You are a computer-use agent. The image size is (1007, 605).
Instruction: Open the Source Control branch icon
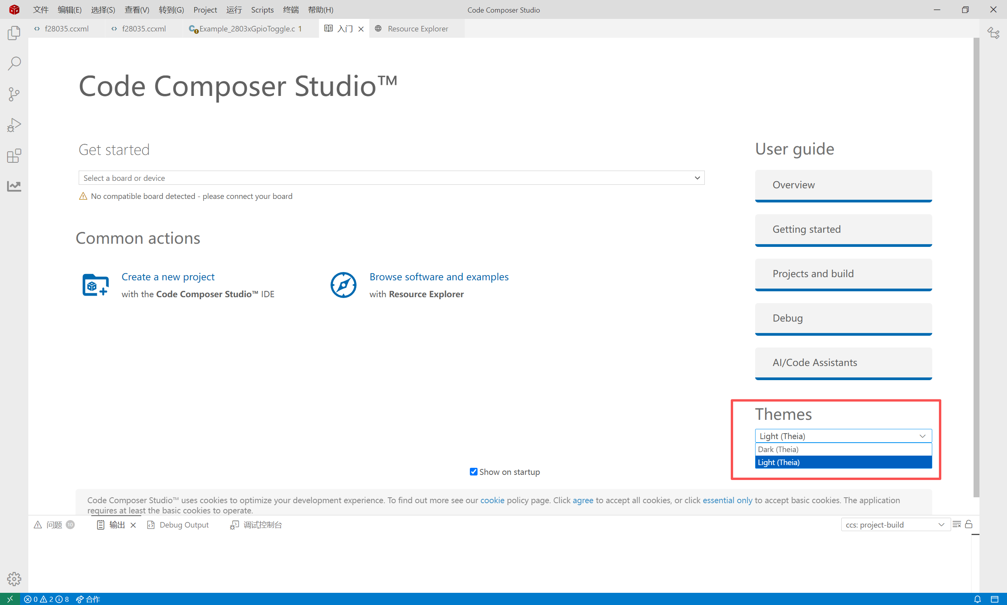[14, 94]
